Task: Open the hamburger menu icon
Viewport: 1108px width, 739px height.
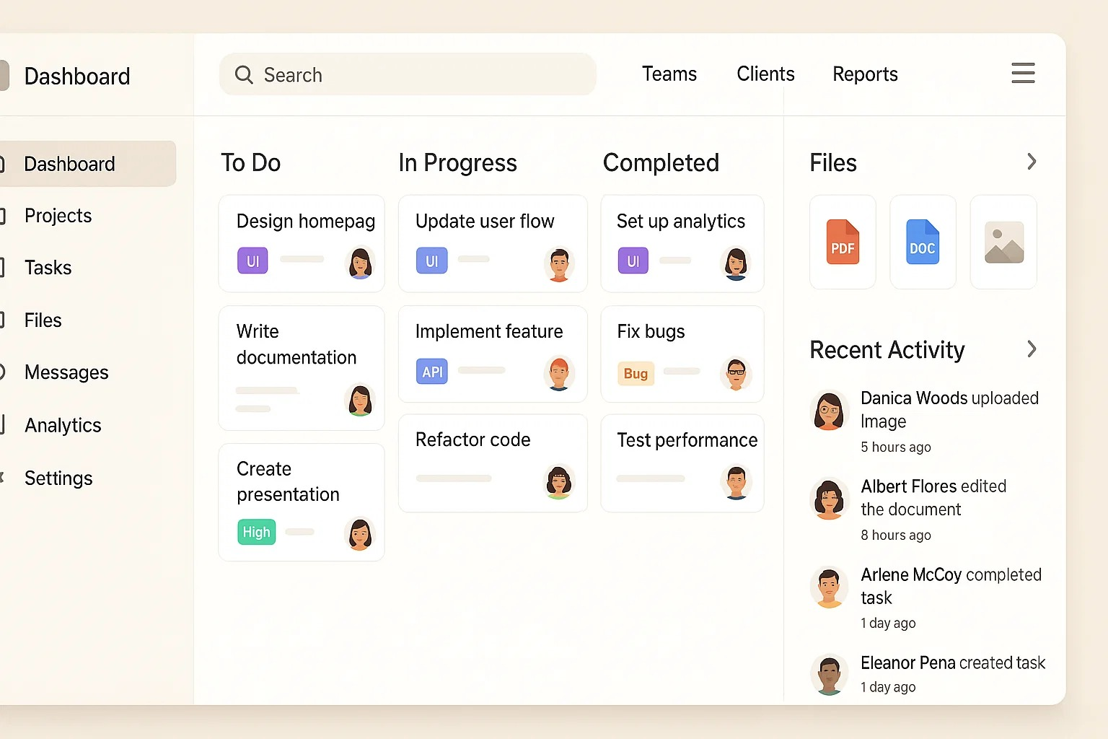Action: 1022,73
